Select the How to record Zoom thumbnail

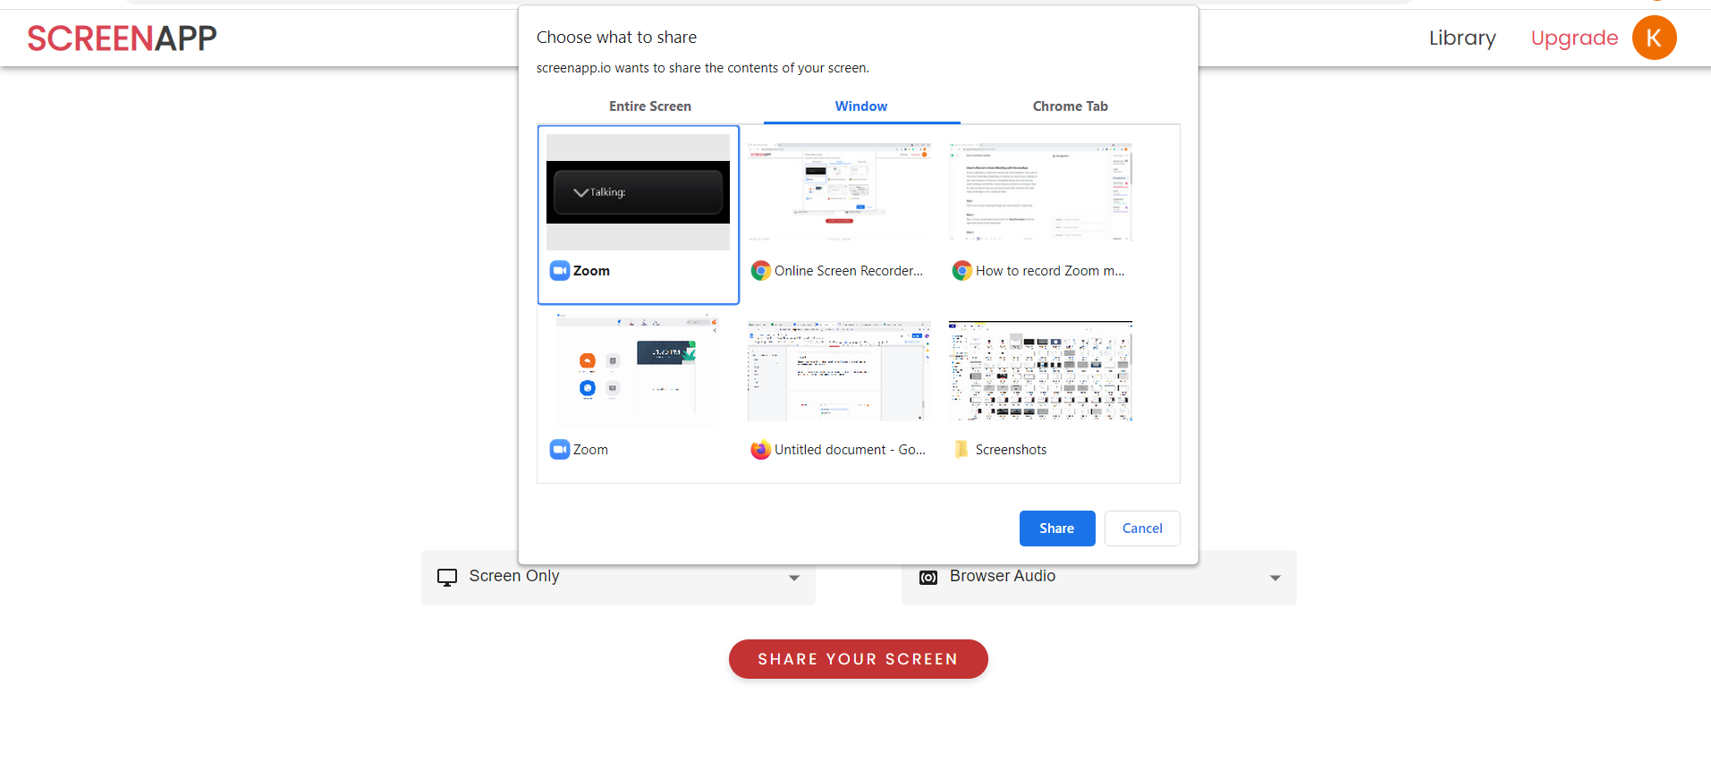pyautogui.click(x=1041, y=192)
